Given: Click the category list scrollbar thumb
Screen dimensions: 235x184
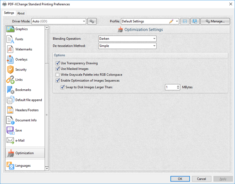Looking at the screenshot, I should pos(47,115).
